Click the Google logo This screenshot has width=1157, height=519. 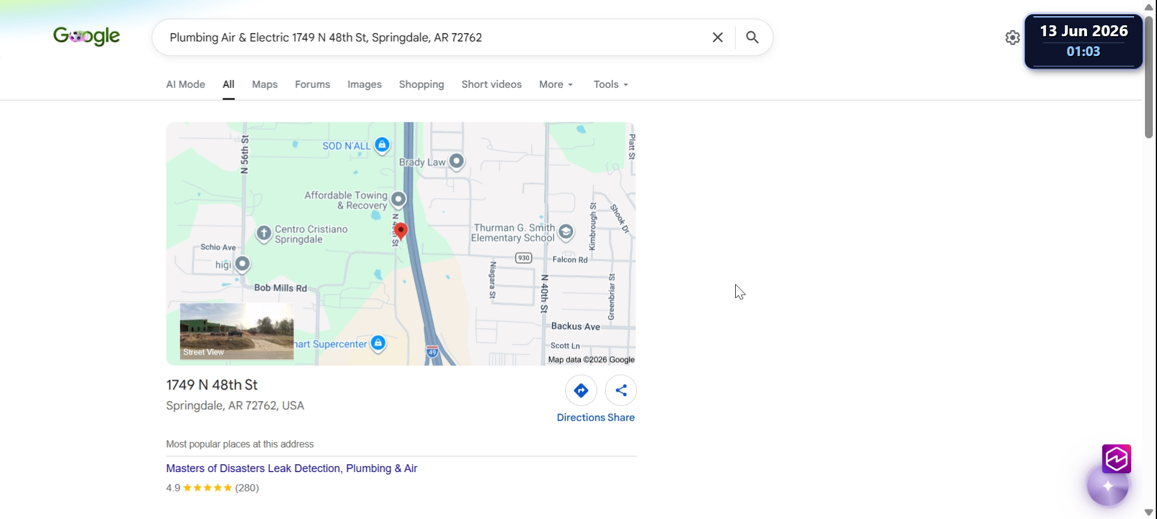click(x=87, y=37)
